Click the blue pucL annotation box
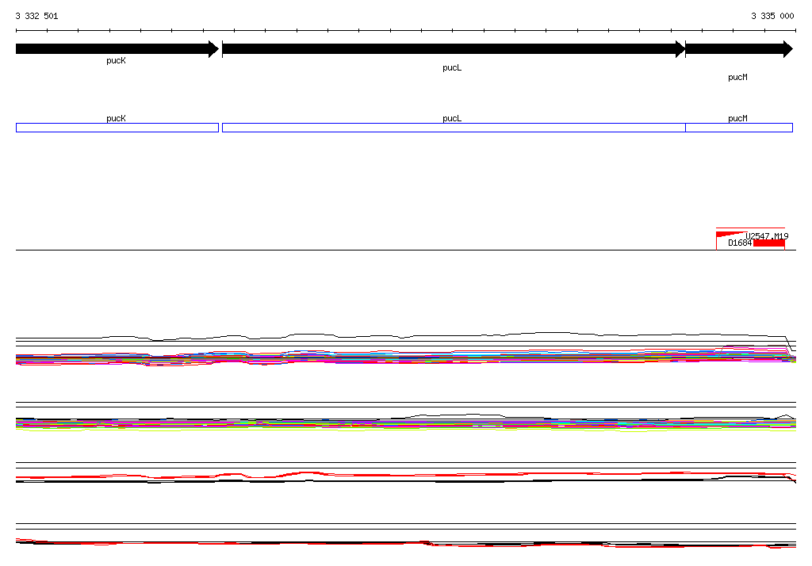The height and width of the screenshot is (566, 812). [454, 128]
